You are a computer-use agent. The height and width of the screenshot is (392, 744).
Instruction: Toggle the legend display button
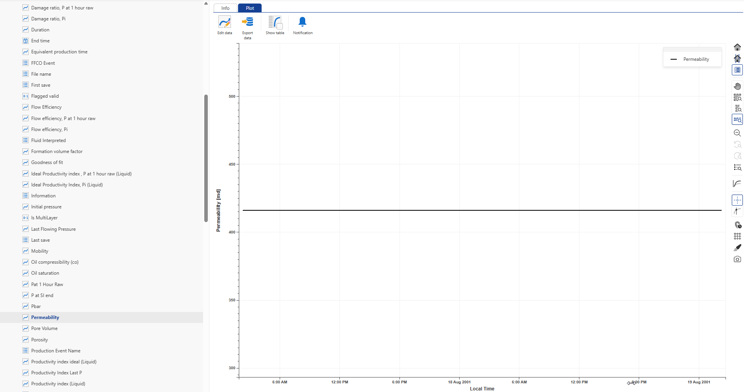(737, 70)
